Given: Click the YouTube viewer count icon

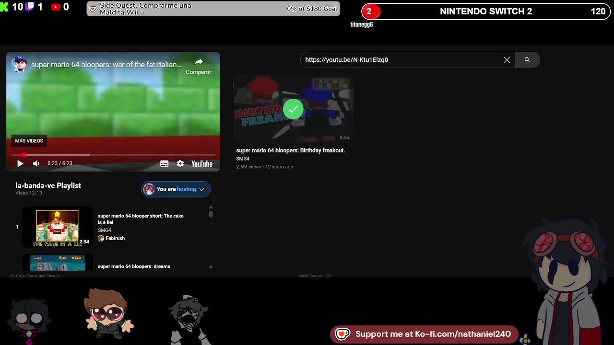Looking at the screenshot, I should [x=56, y=7].
